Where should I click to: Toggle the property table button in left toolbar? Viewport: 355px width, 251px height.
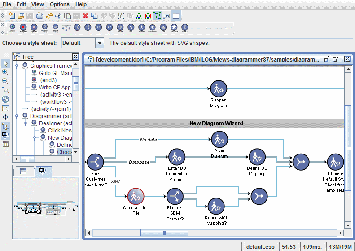tap(5, 144)
